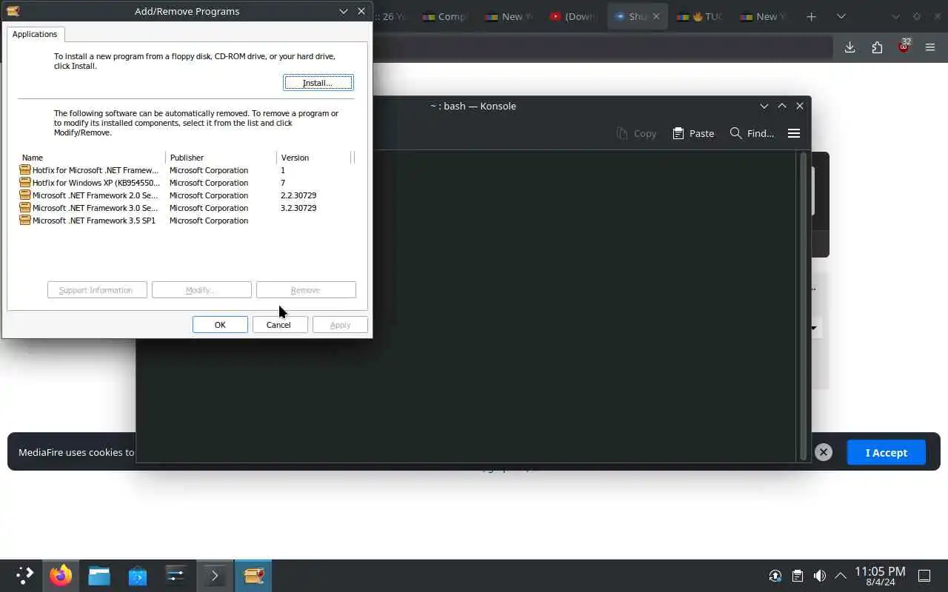Screen dimensions: 948x592
Task: Accept MediaFire cookies with I Accept
Action: tap(887, 452)
